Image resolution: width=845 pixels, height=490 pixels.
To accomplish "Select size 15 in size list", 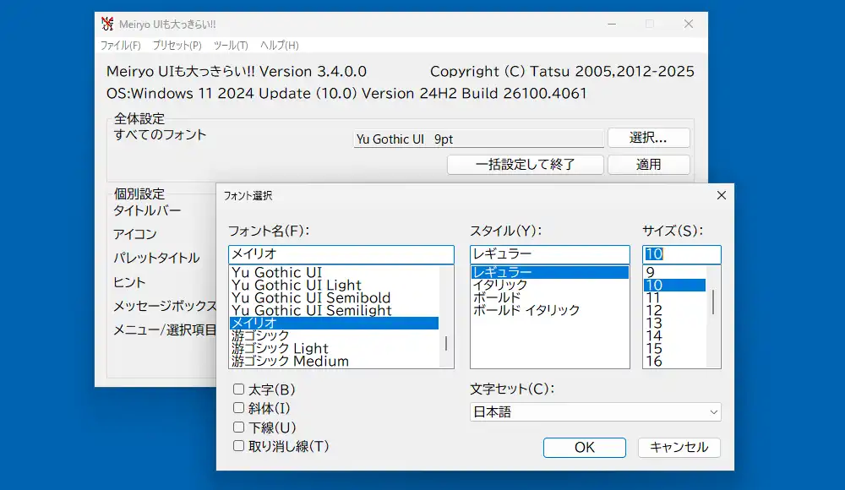I will tap(674, 348).
